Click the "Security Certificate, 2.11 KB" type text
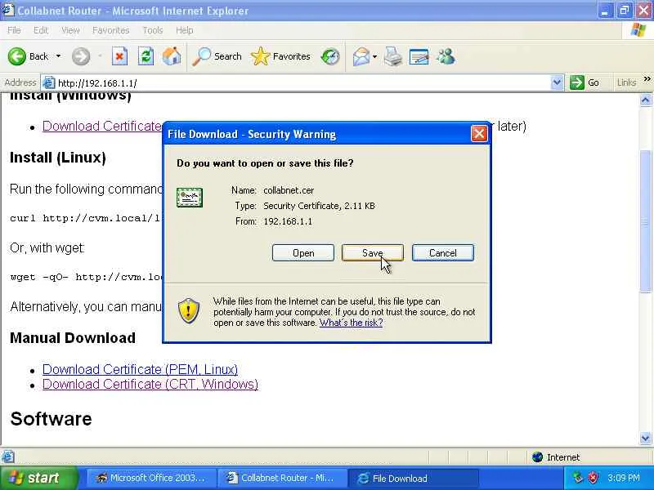 point(319,206)
